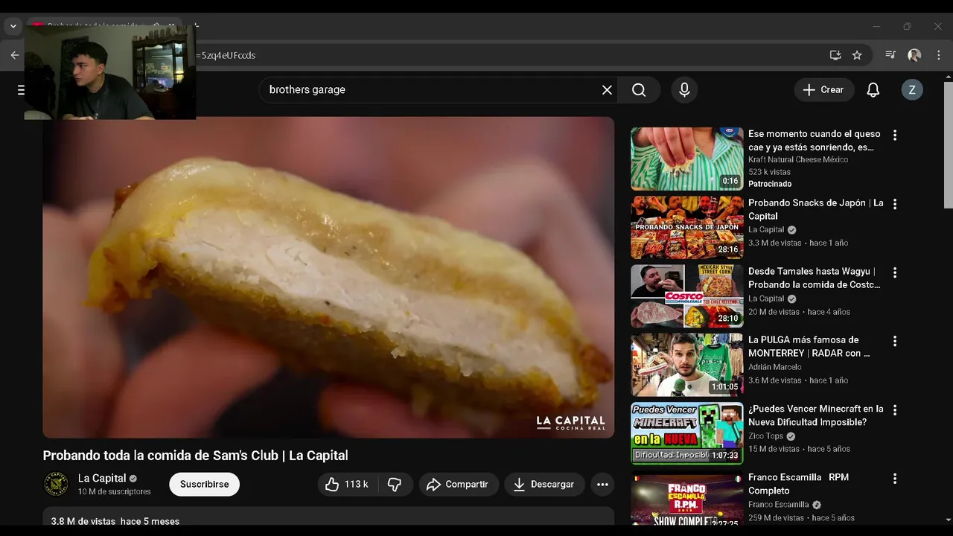Screen dimensions: 953x536
Task: Open Chrome profile avatar
Action: click(914, 55)
